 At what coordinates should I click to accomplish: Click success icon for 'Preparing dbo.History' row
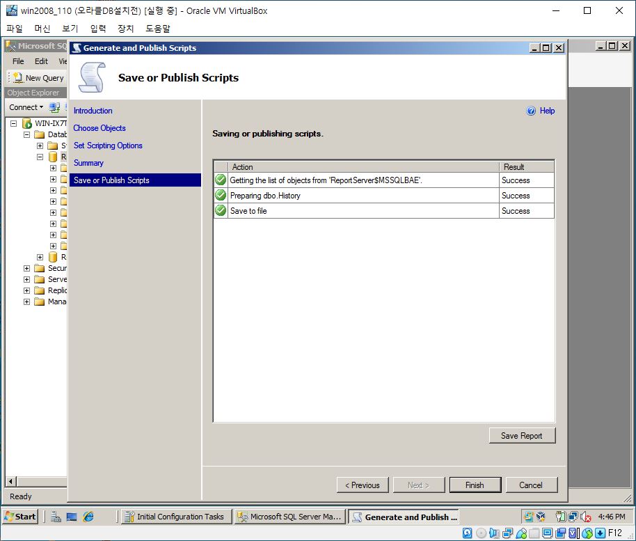(221, 195)
